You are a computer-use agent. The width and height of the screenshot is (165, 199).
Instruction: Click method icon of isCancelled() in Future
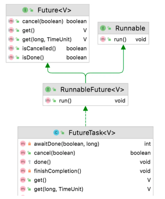[x=11, y=48]
